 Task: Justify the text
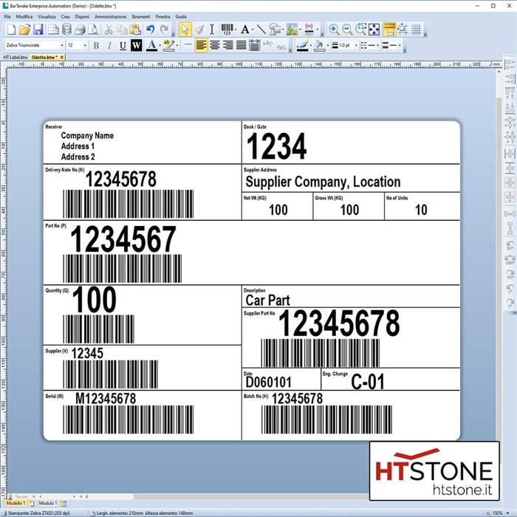[241, 45]
